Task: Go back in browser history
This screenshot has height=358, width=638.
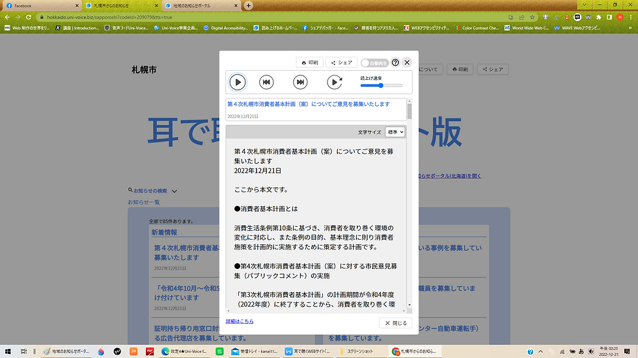Action: (7, 17)
